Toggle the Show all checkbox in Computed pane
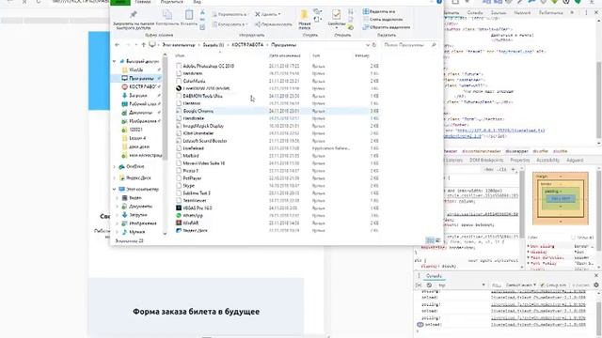The height and width of the screenshot is (338, 602). pos(573,238)
